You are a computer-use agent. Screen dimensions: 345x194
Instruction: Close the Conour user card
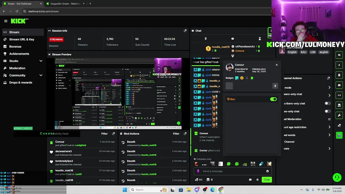[277, 65]
